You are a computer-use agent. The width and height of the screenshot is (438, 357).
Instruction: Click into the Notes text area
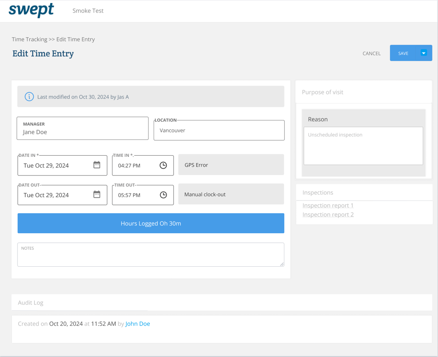[x=151, y=257]
